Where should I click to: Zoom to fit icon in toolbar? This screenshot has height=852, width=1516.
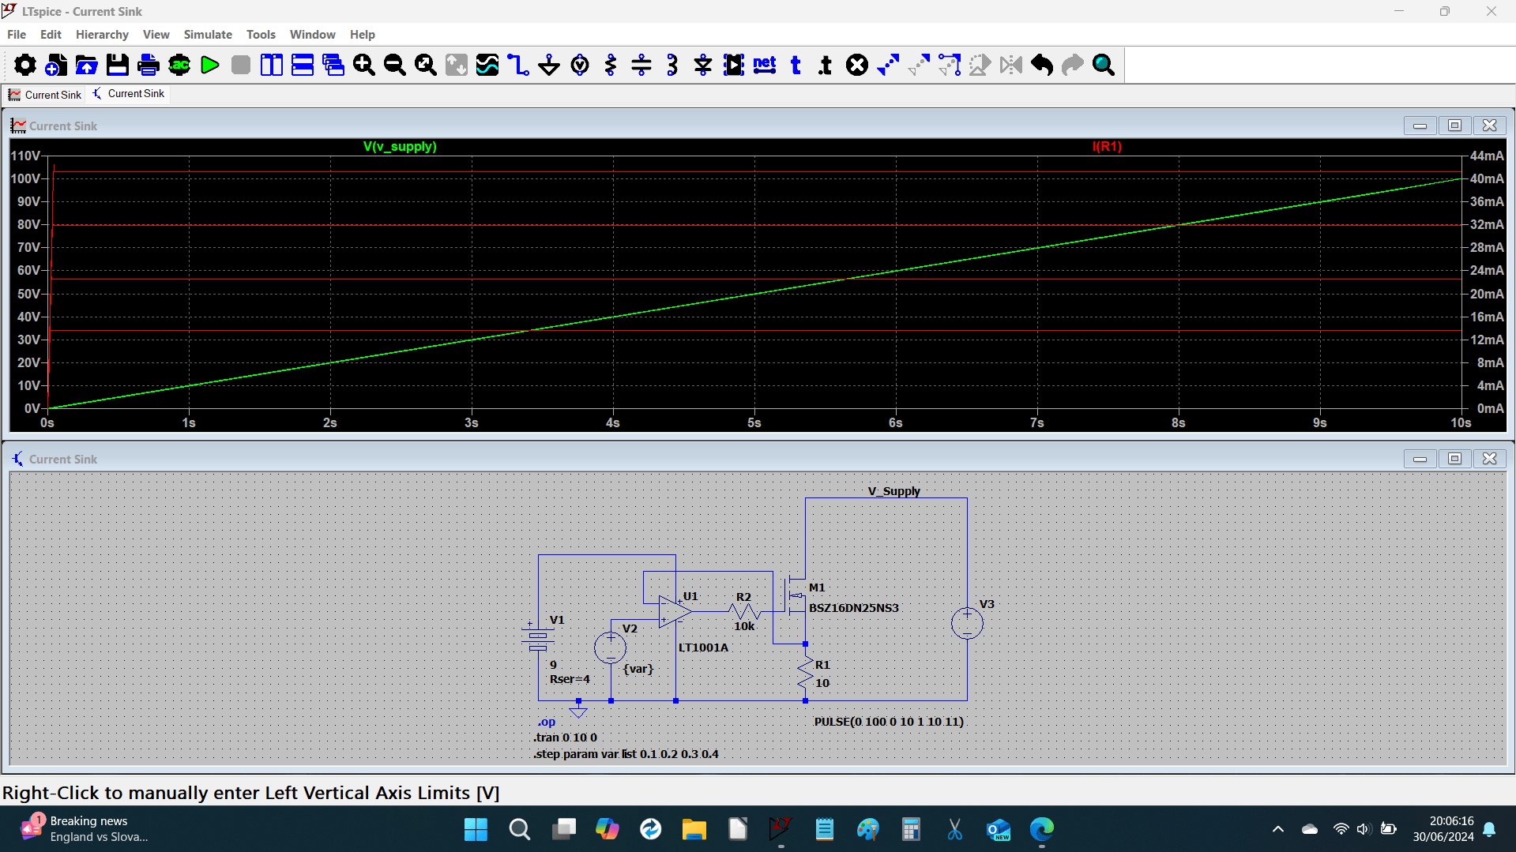[426, 65]
